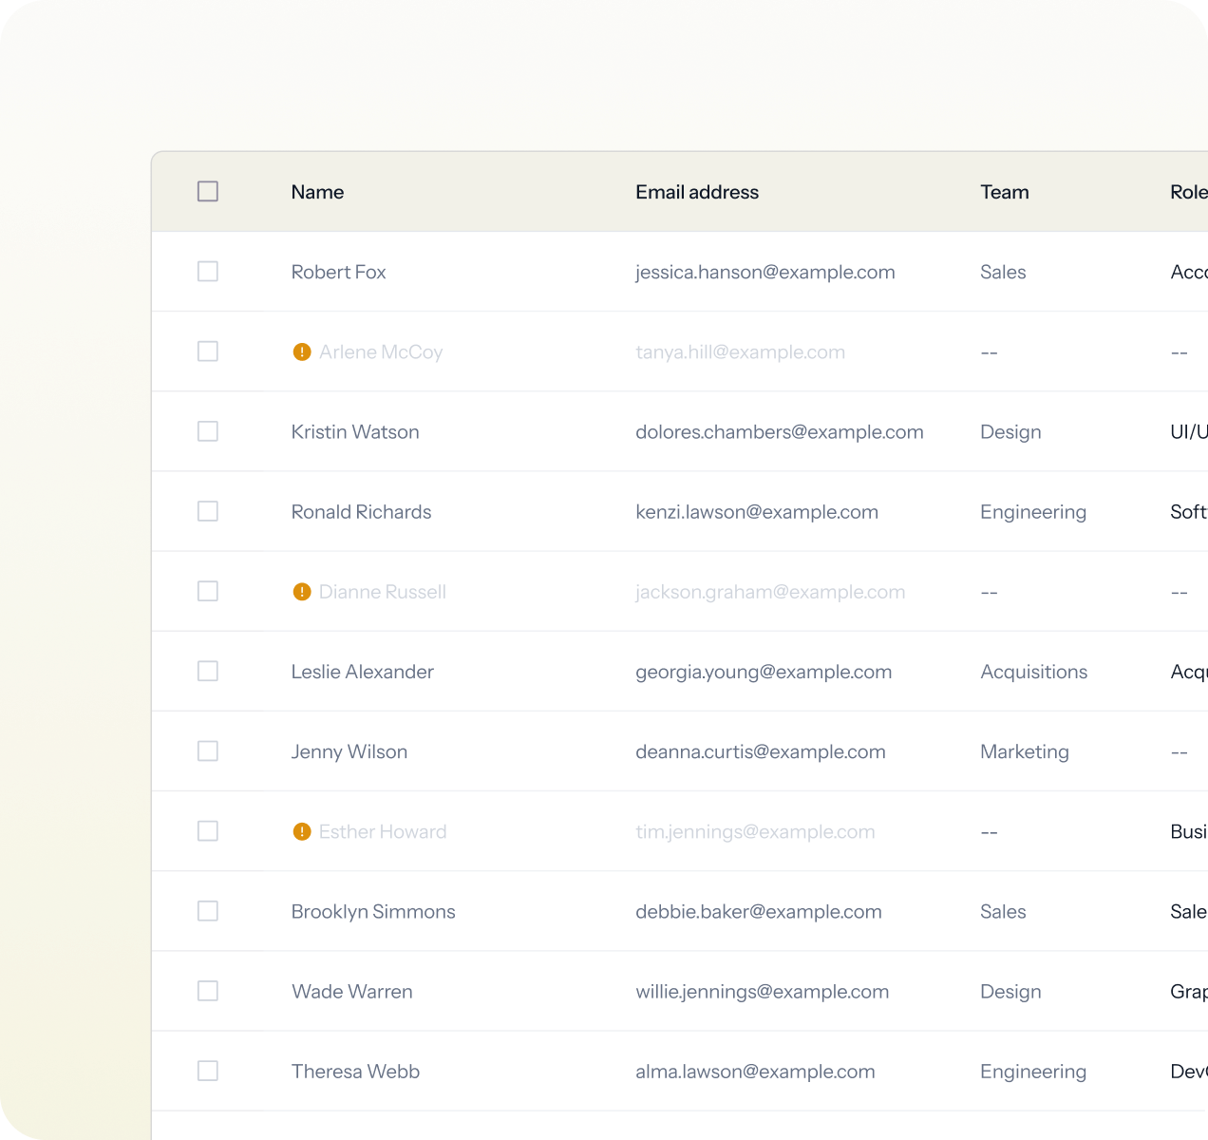The image size is (1208, 1140).
Task: Click the Team column header
Action: click(1005, 192)
